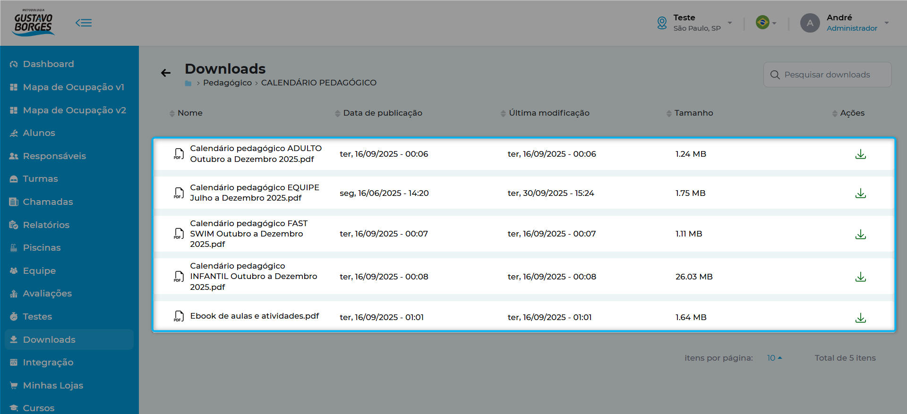This screenshot has width=907, height=414.
Task: Click the Brazil flag language icon
Action: pos(762,22)
